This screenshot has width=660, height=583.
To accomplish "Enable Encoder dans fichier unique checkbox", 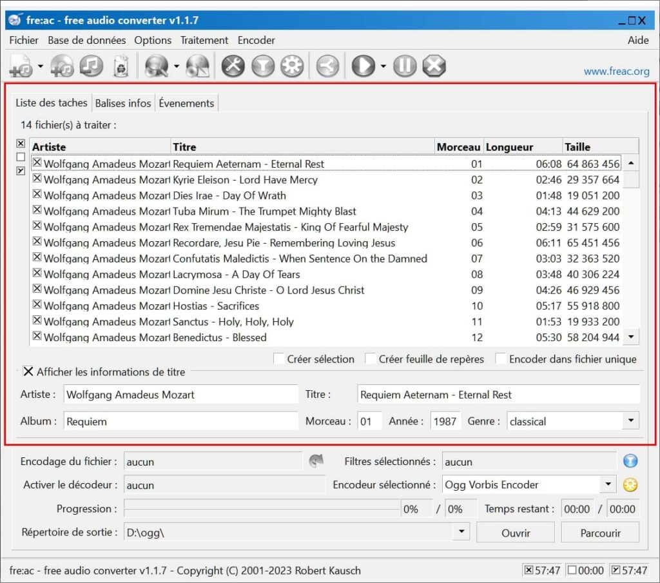I will click(x=500, y=359).
